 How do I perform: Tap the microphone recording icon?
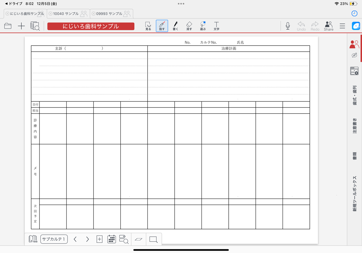(x=288, y=26)
